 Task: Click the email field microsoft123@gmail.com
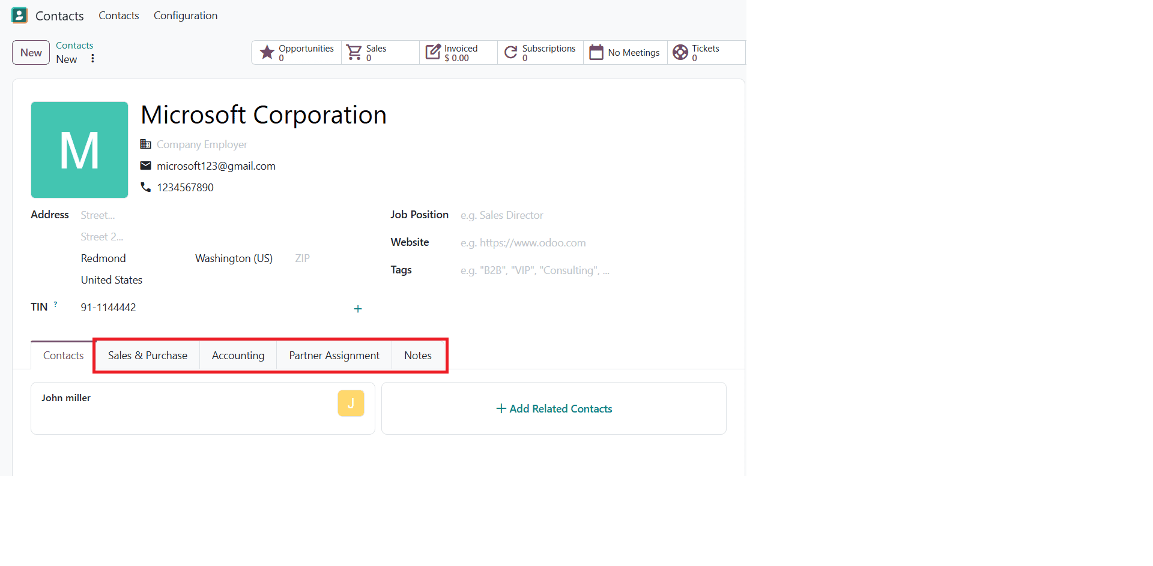point(216,166)
